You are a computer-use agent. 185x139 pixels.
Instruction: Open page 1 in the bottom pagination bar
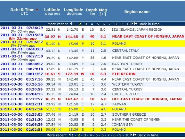(x=73, y=135)
